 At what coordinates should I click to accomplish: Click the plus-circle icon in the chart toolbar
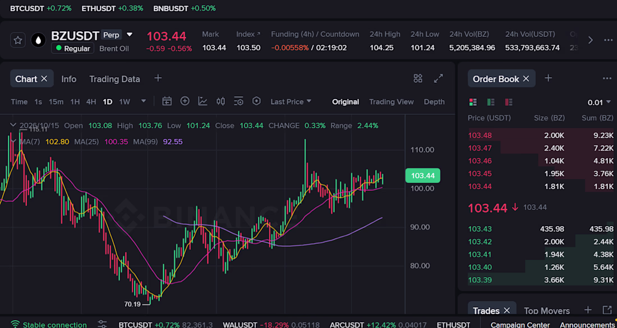(185, 101)
